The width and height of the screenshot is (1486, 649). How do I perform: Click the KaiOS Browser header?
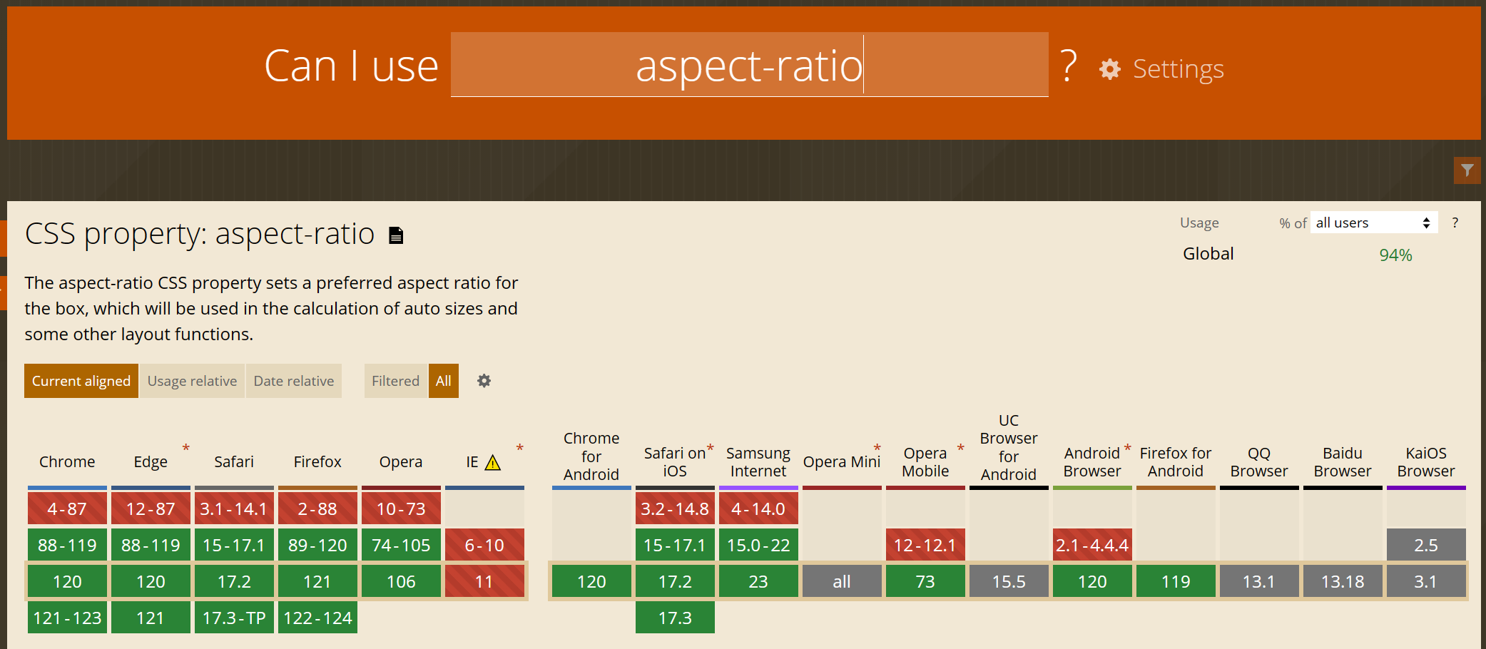(x=1426, y=462)
